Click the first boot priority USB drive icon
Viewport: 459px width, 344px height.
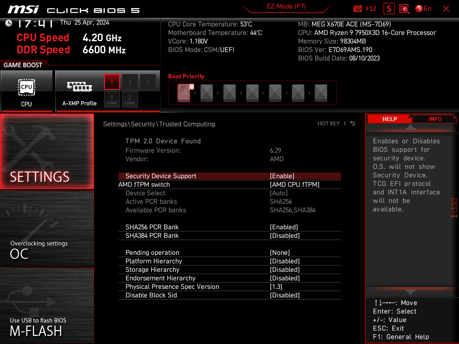click(184, 93)
